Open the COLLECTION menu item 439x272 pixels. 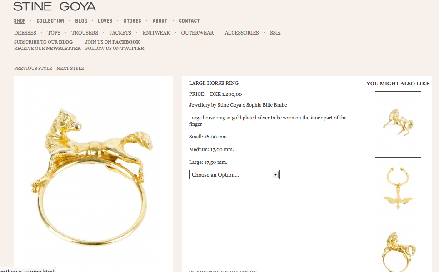[x=50, y=21]
